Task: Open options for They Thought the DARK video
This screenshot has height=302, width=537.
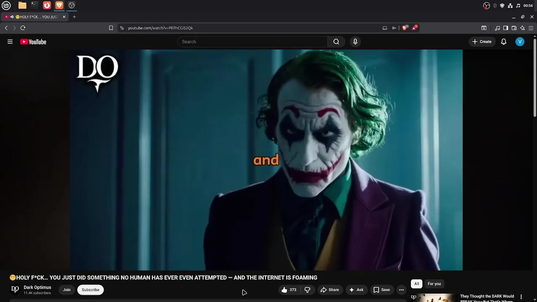Action: tap(521, 297)
